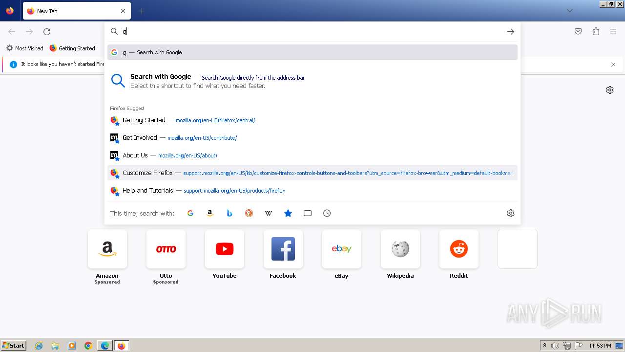Open the Windows Start menu

tap(14, 346)
